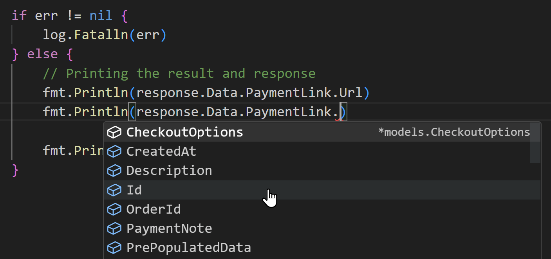551x259 pixels.
Task: Select the highlighted Id suggestion
Action: tap(134, 190)
